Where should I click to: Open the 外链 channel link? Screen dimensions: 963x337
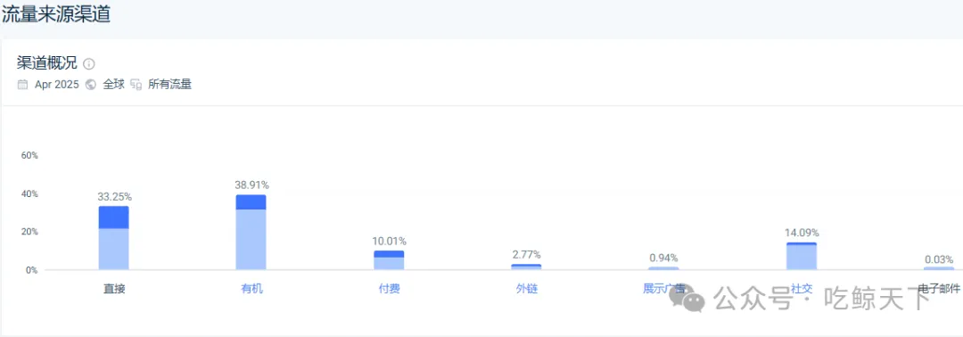pyautogui.click(x=527, y=288)
